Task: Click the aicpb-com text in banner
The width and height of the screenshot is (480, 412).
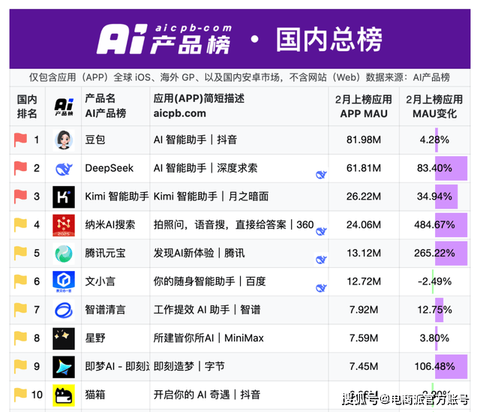Action: point(193,29)
